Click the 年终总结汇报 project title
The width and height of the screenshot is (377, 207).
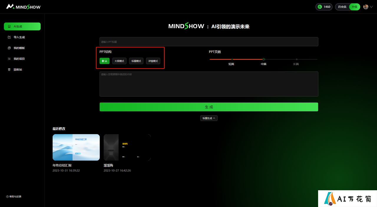62,166
